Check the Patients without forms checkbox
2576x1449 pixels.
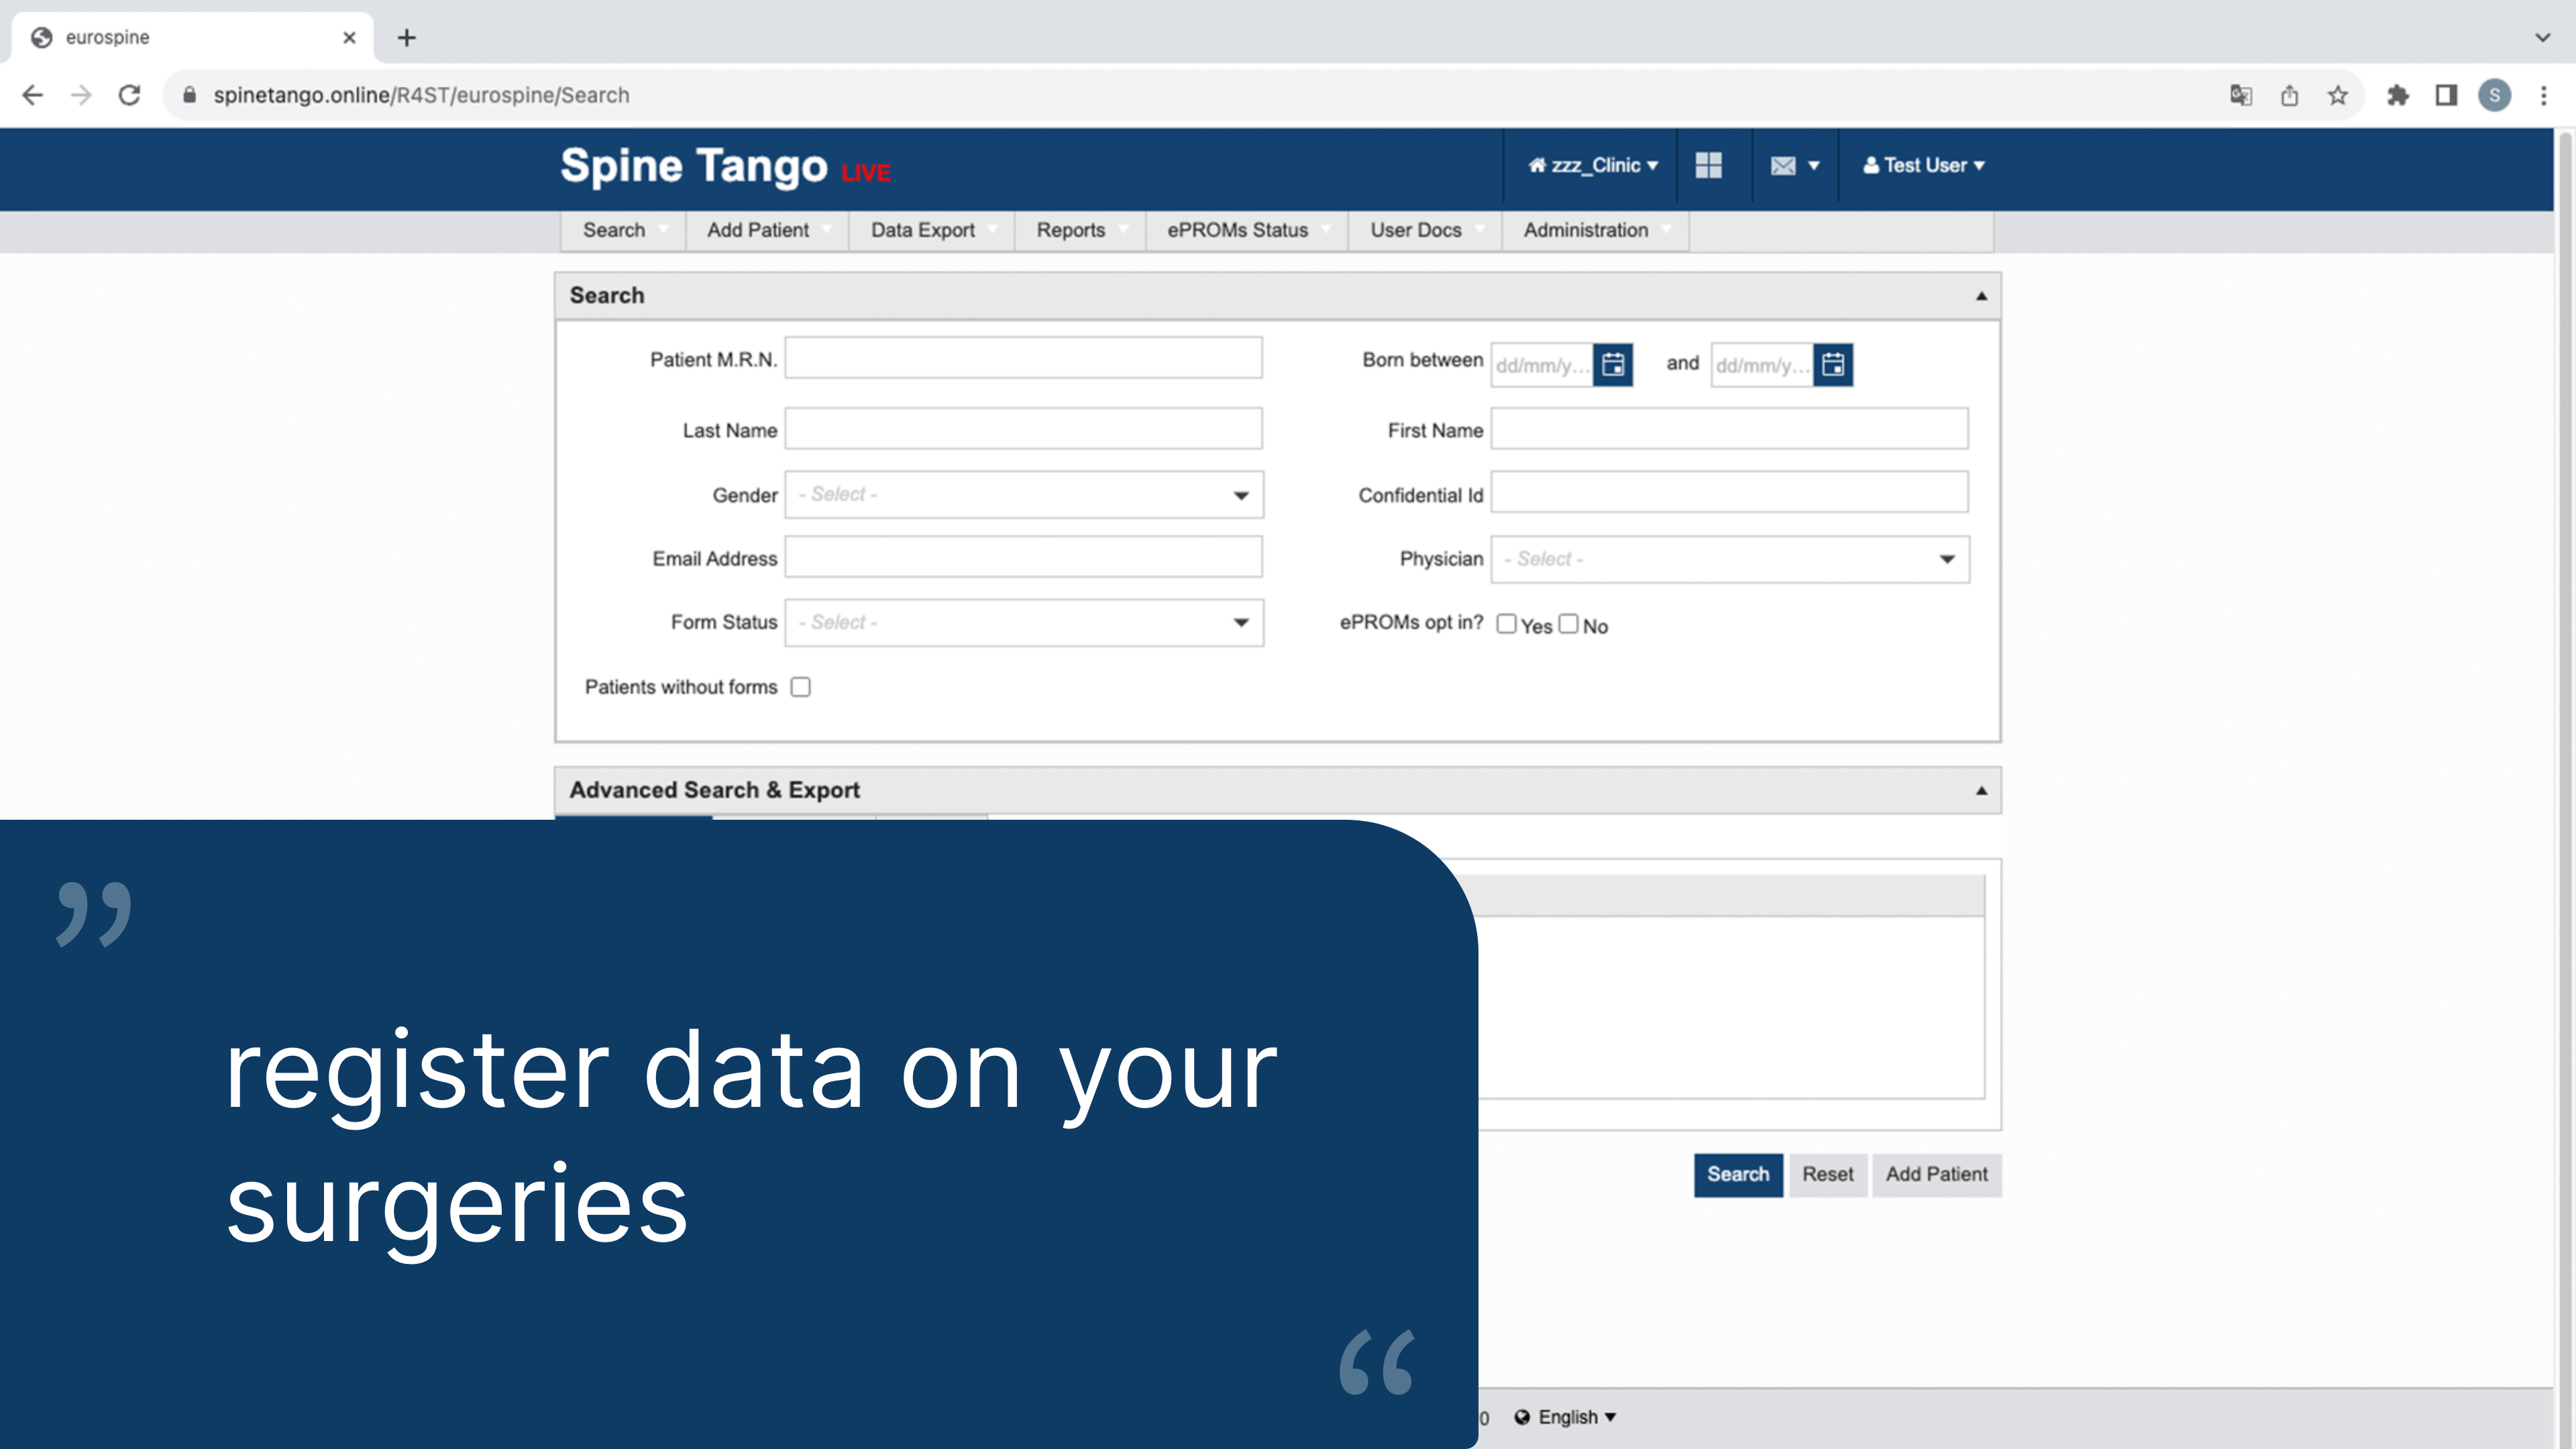tap(800, 687)
